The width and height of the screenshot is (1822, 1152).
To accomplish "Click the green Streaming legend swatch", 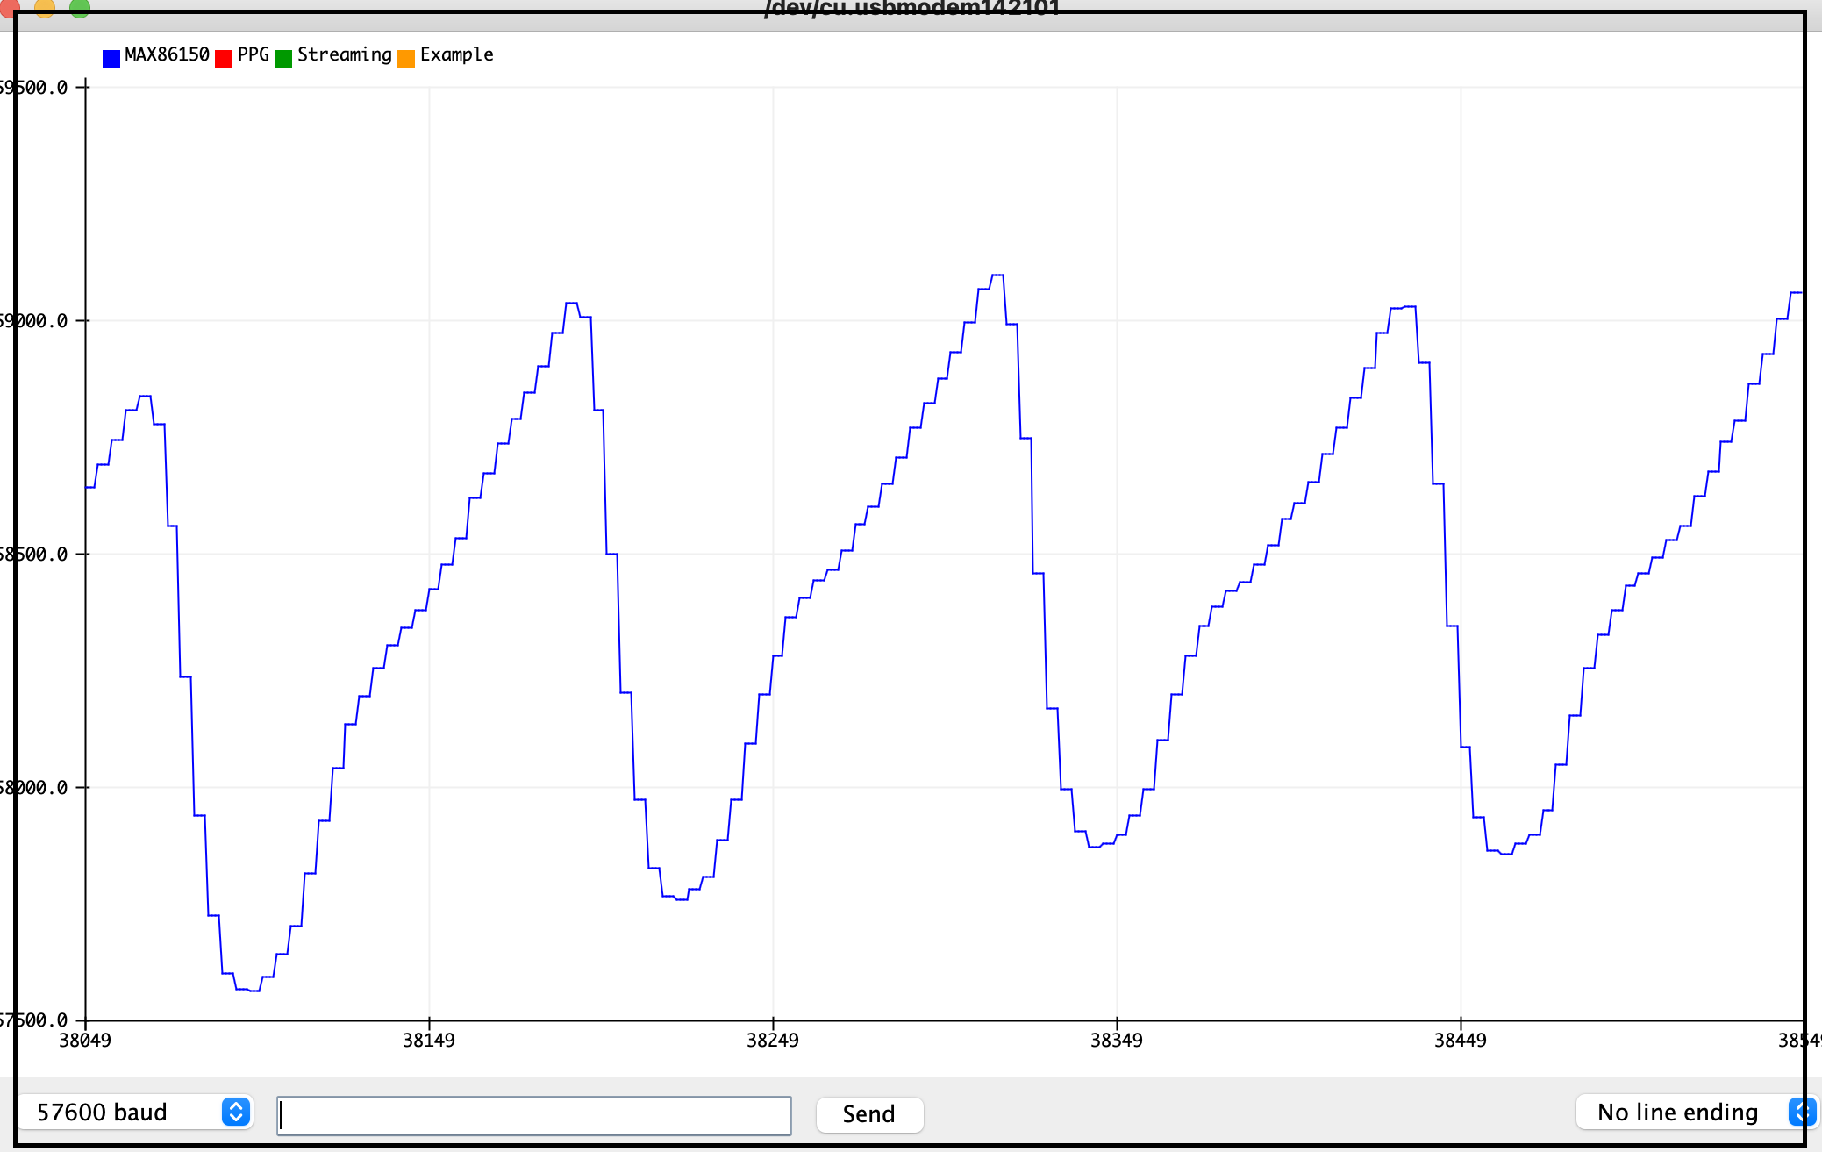I will coord(283,58).
